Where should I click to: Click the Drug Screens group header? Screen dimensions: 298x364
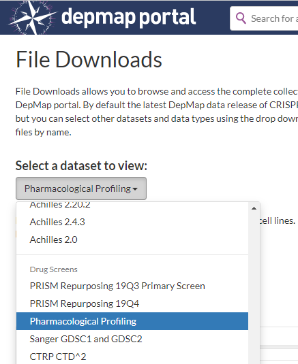(53, 269)
